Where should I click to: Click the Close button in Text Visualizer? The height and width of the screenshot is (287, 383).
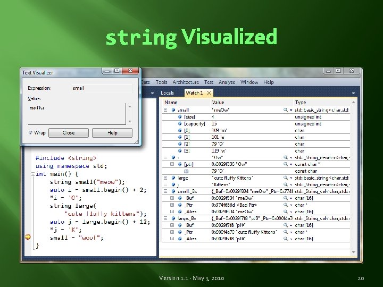pos(69,133)
